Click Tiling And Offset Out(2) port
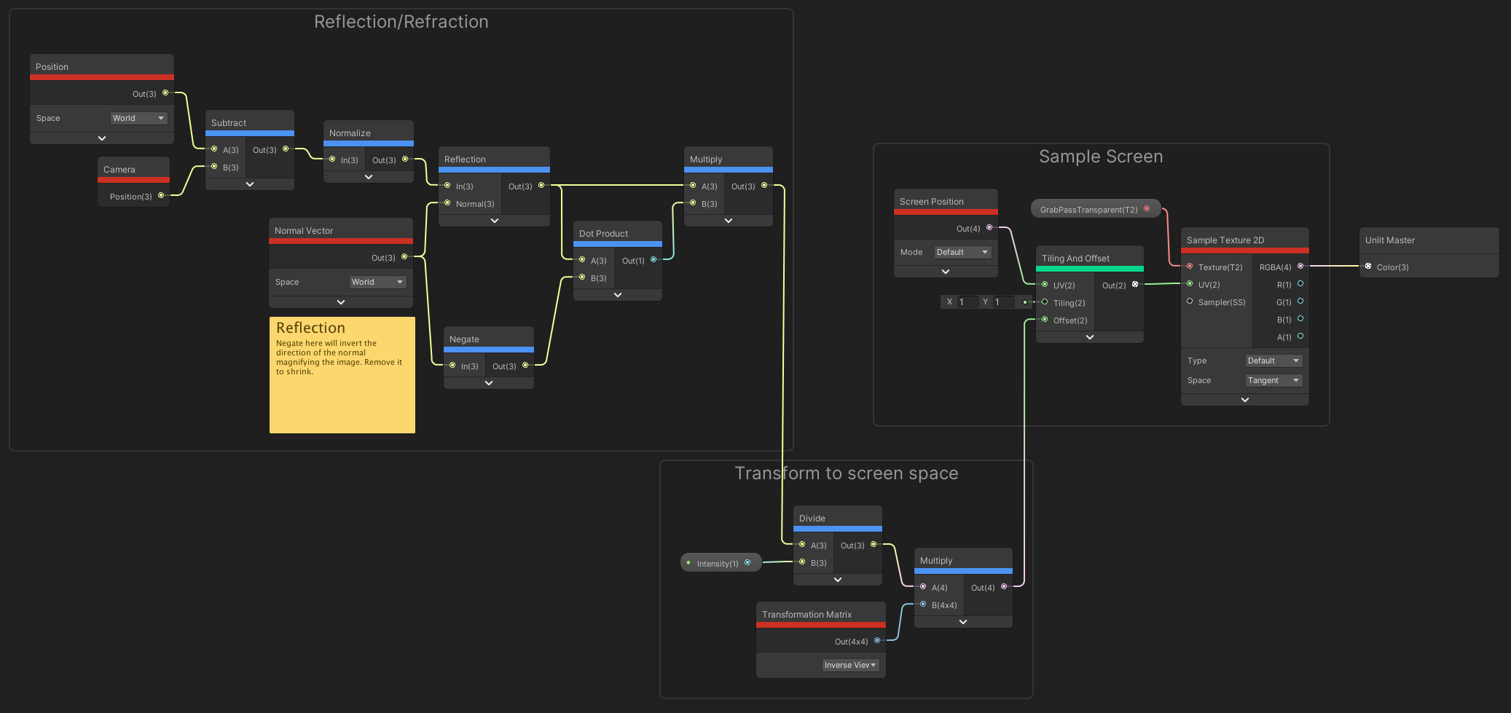The image size is (1511, 713). coord(1135,284)
